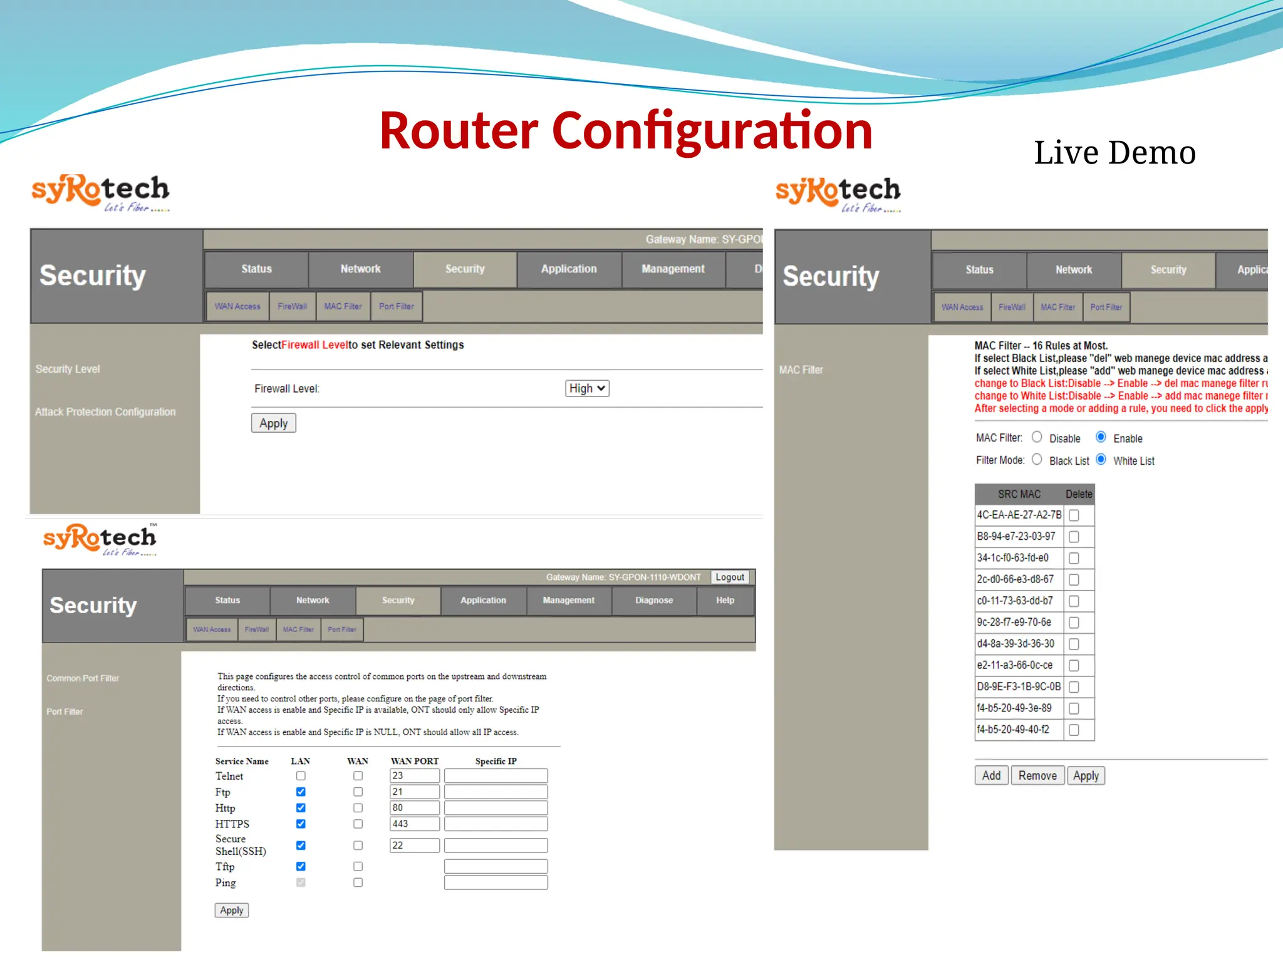
Task: Open MAC Filter subtab in top-left panel
Action: (343, 306)
